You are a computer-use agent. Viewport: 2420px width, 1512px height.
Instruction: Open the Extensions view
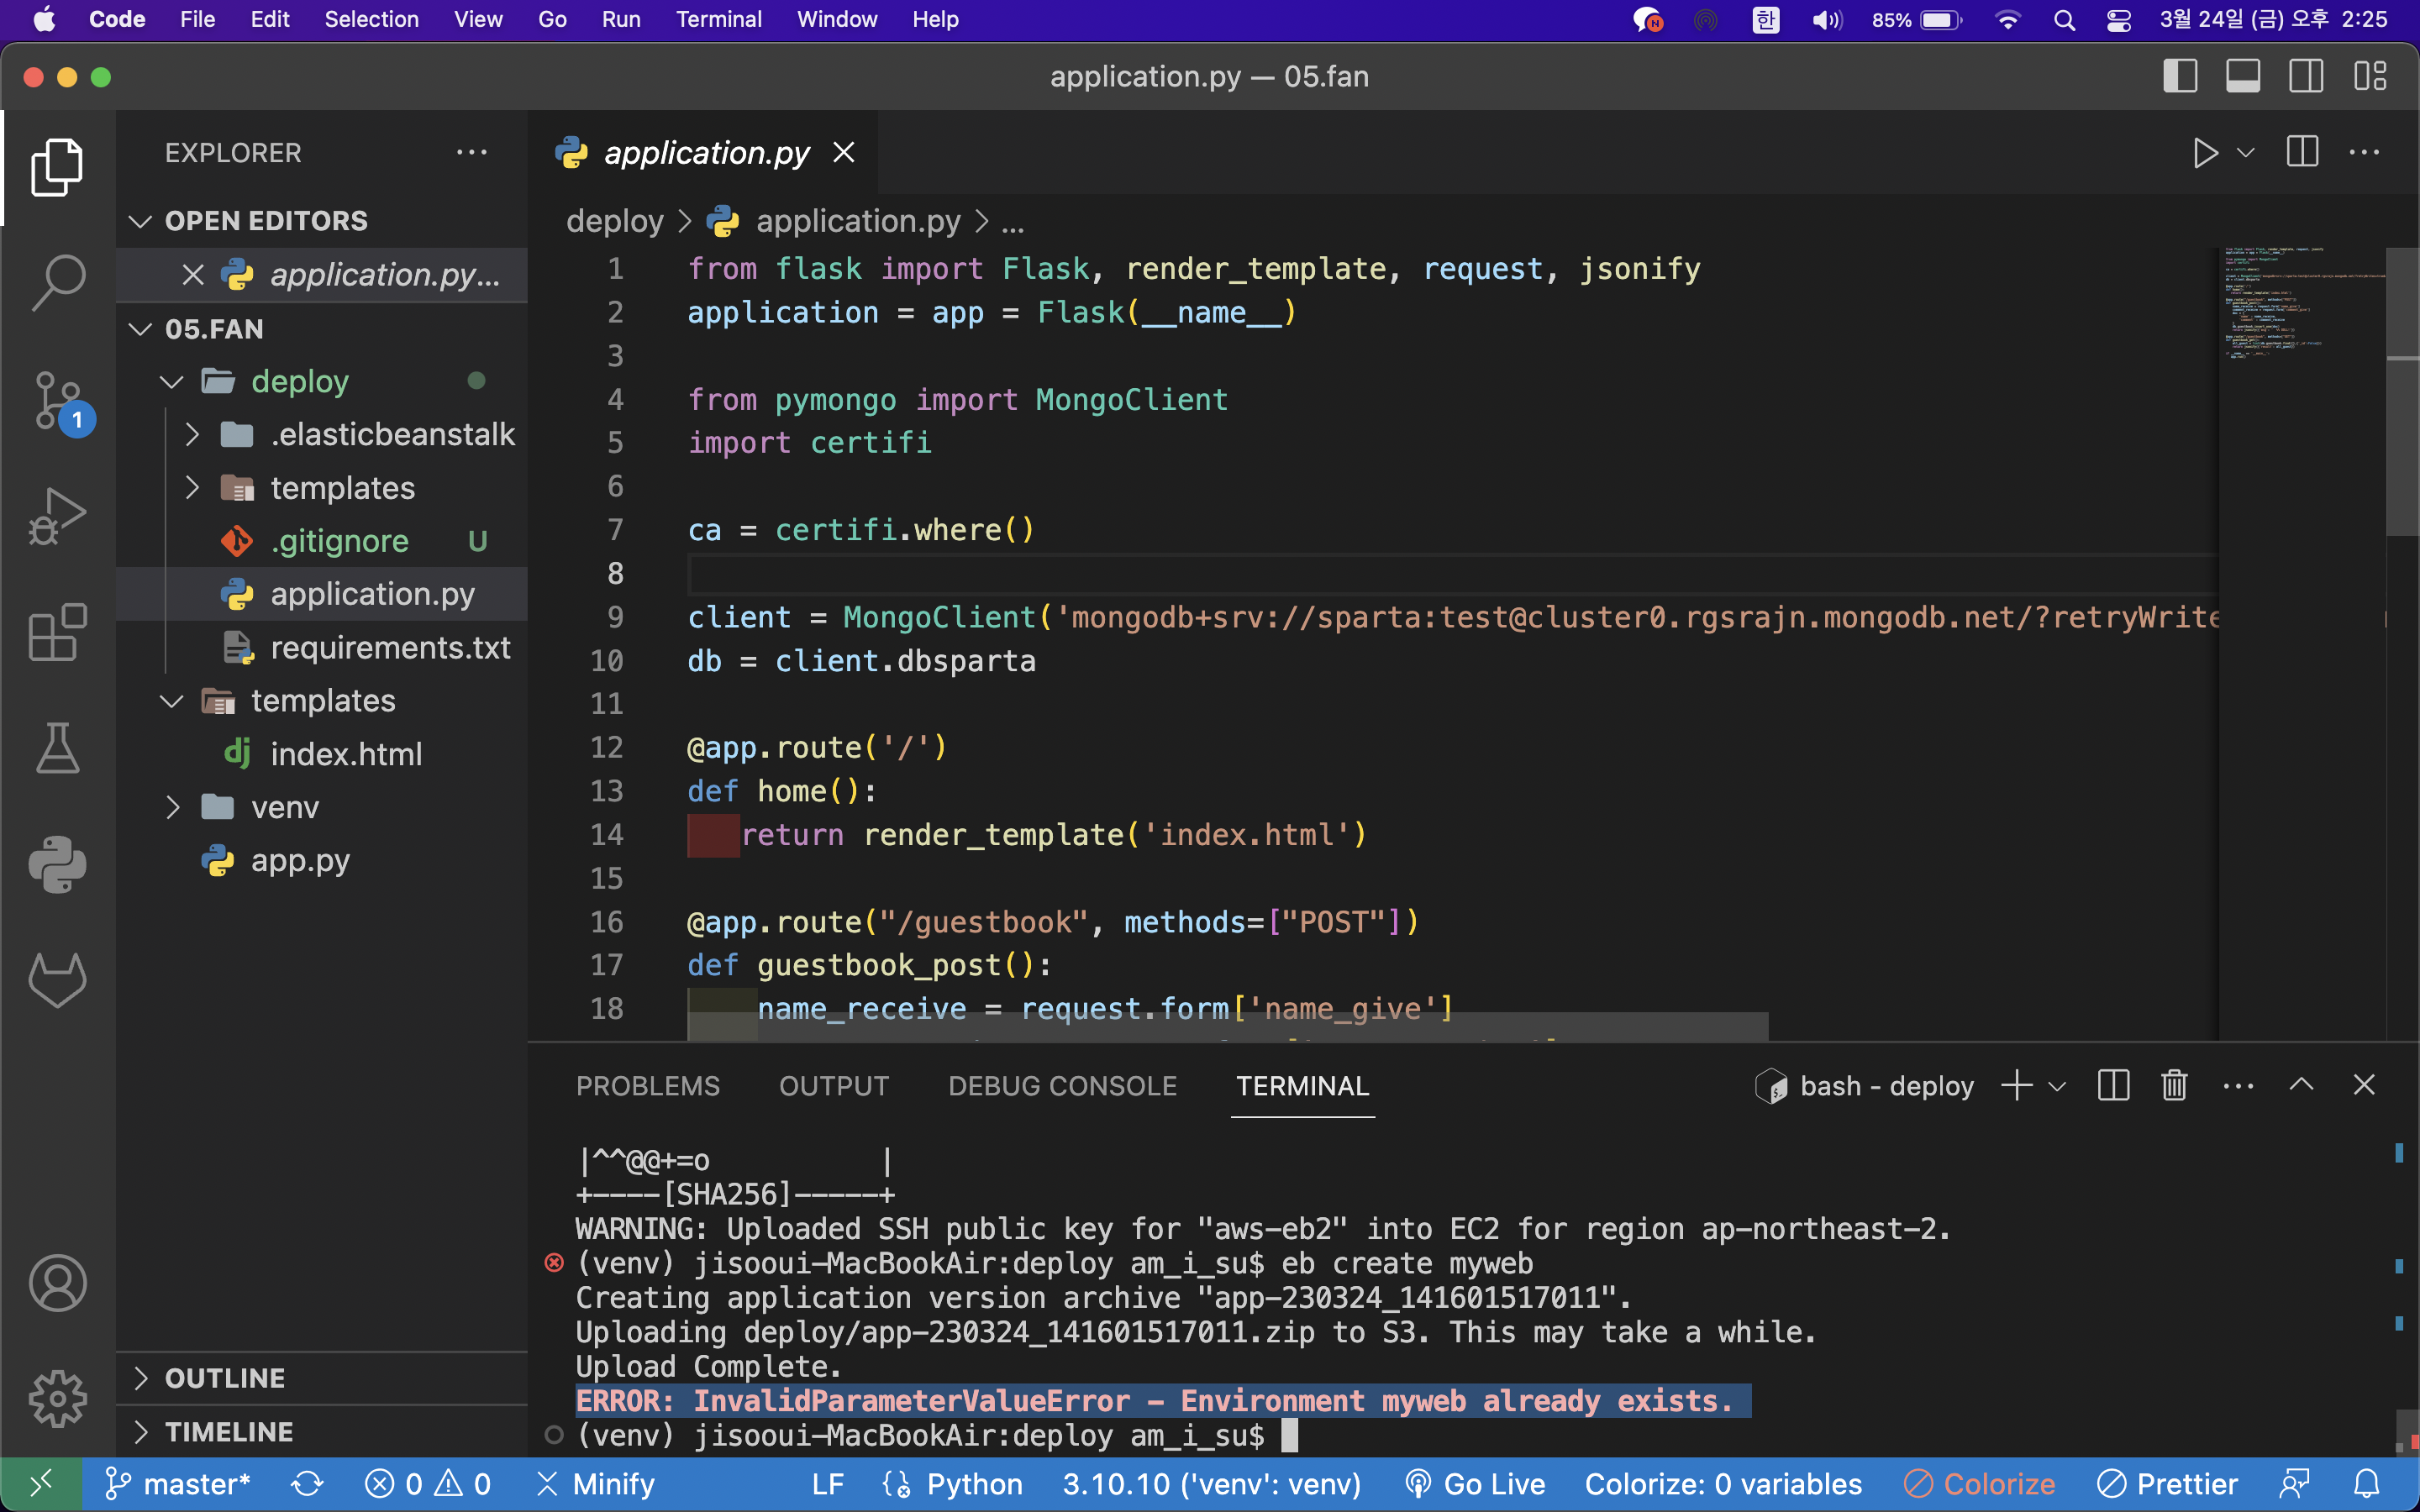tap(57, 632)
